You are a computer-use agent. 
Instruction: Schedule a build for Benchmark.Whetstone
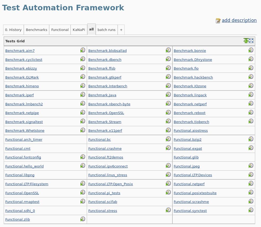tap(83, 130)
